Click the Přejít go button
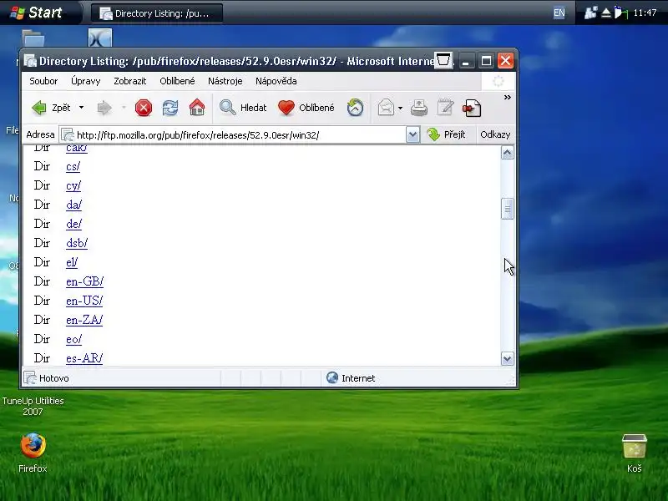 (x=446, y=134)
